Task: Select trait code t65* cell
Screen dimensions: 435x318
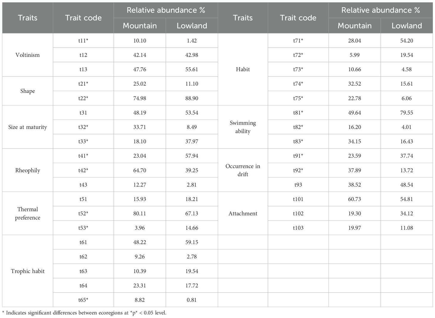Action: point(83,300)
